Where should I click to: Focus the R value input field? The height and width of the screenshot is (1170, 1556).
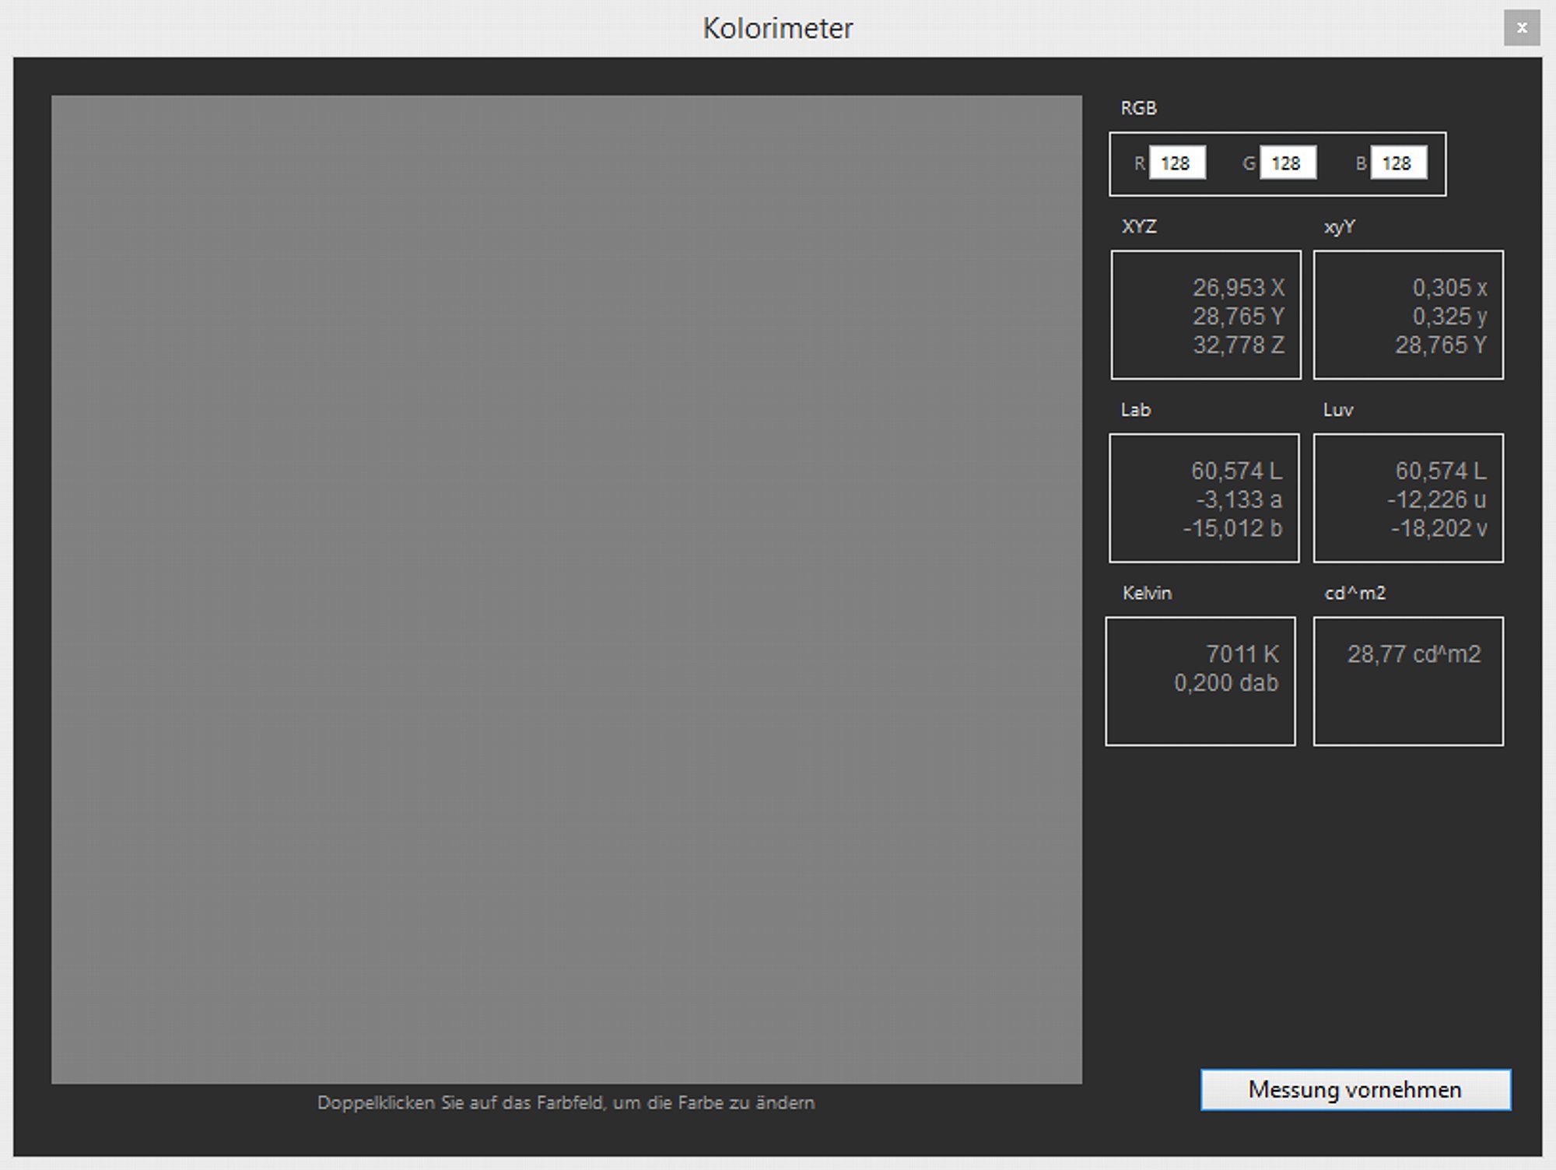1177,163
